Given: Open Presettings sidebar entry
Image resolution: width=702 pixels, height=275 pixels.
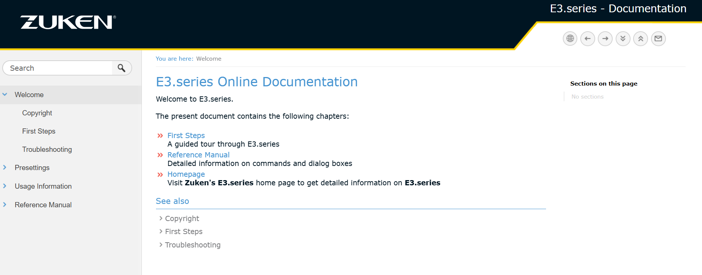Looking at the screenshot, I should pyautogui.click(x=32, y=167).
